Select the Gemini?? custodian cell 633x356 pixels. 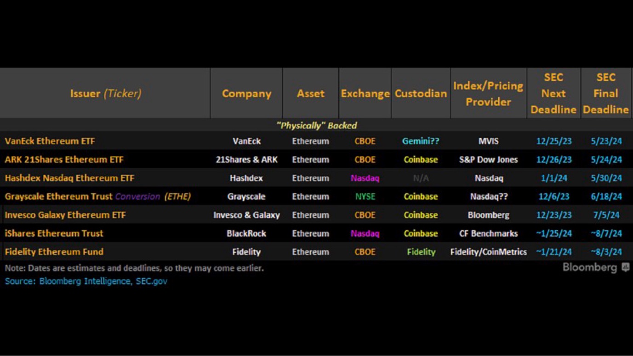pos(421,141)
